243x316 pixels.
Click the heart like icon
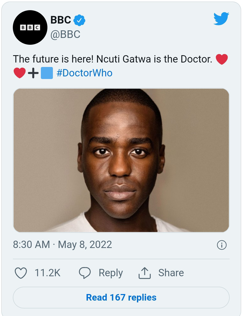click(21, 273)
